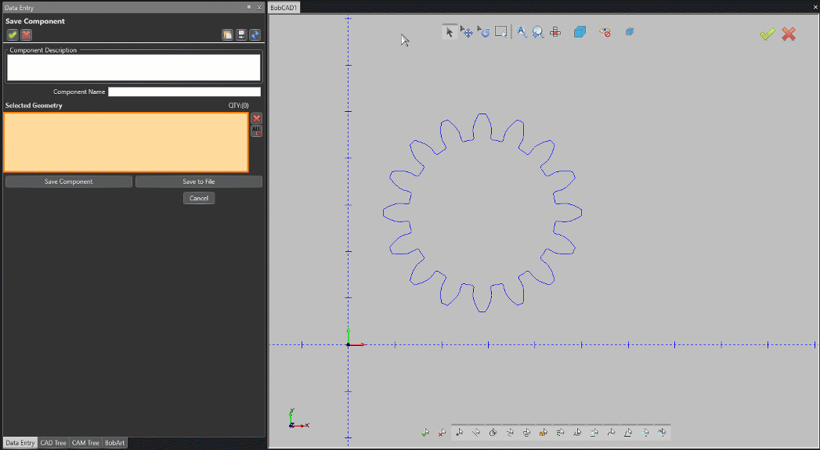
Task: Select the arrow pointer tool in viewport toolbar
Action: point(450,32)
